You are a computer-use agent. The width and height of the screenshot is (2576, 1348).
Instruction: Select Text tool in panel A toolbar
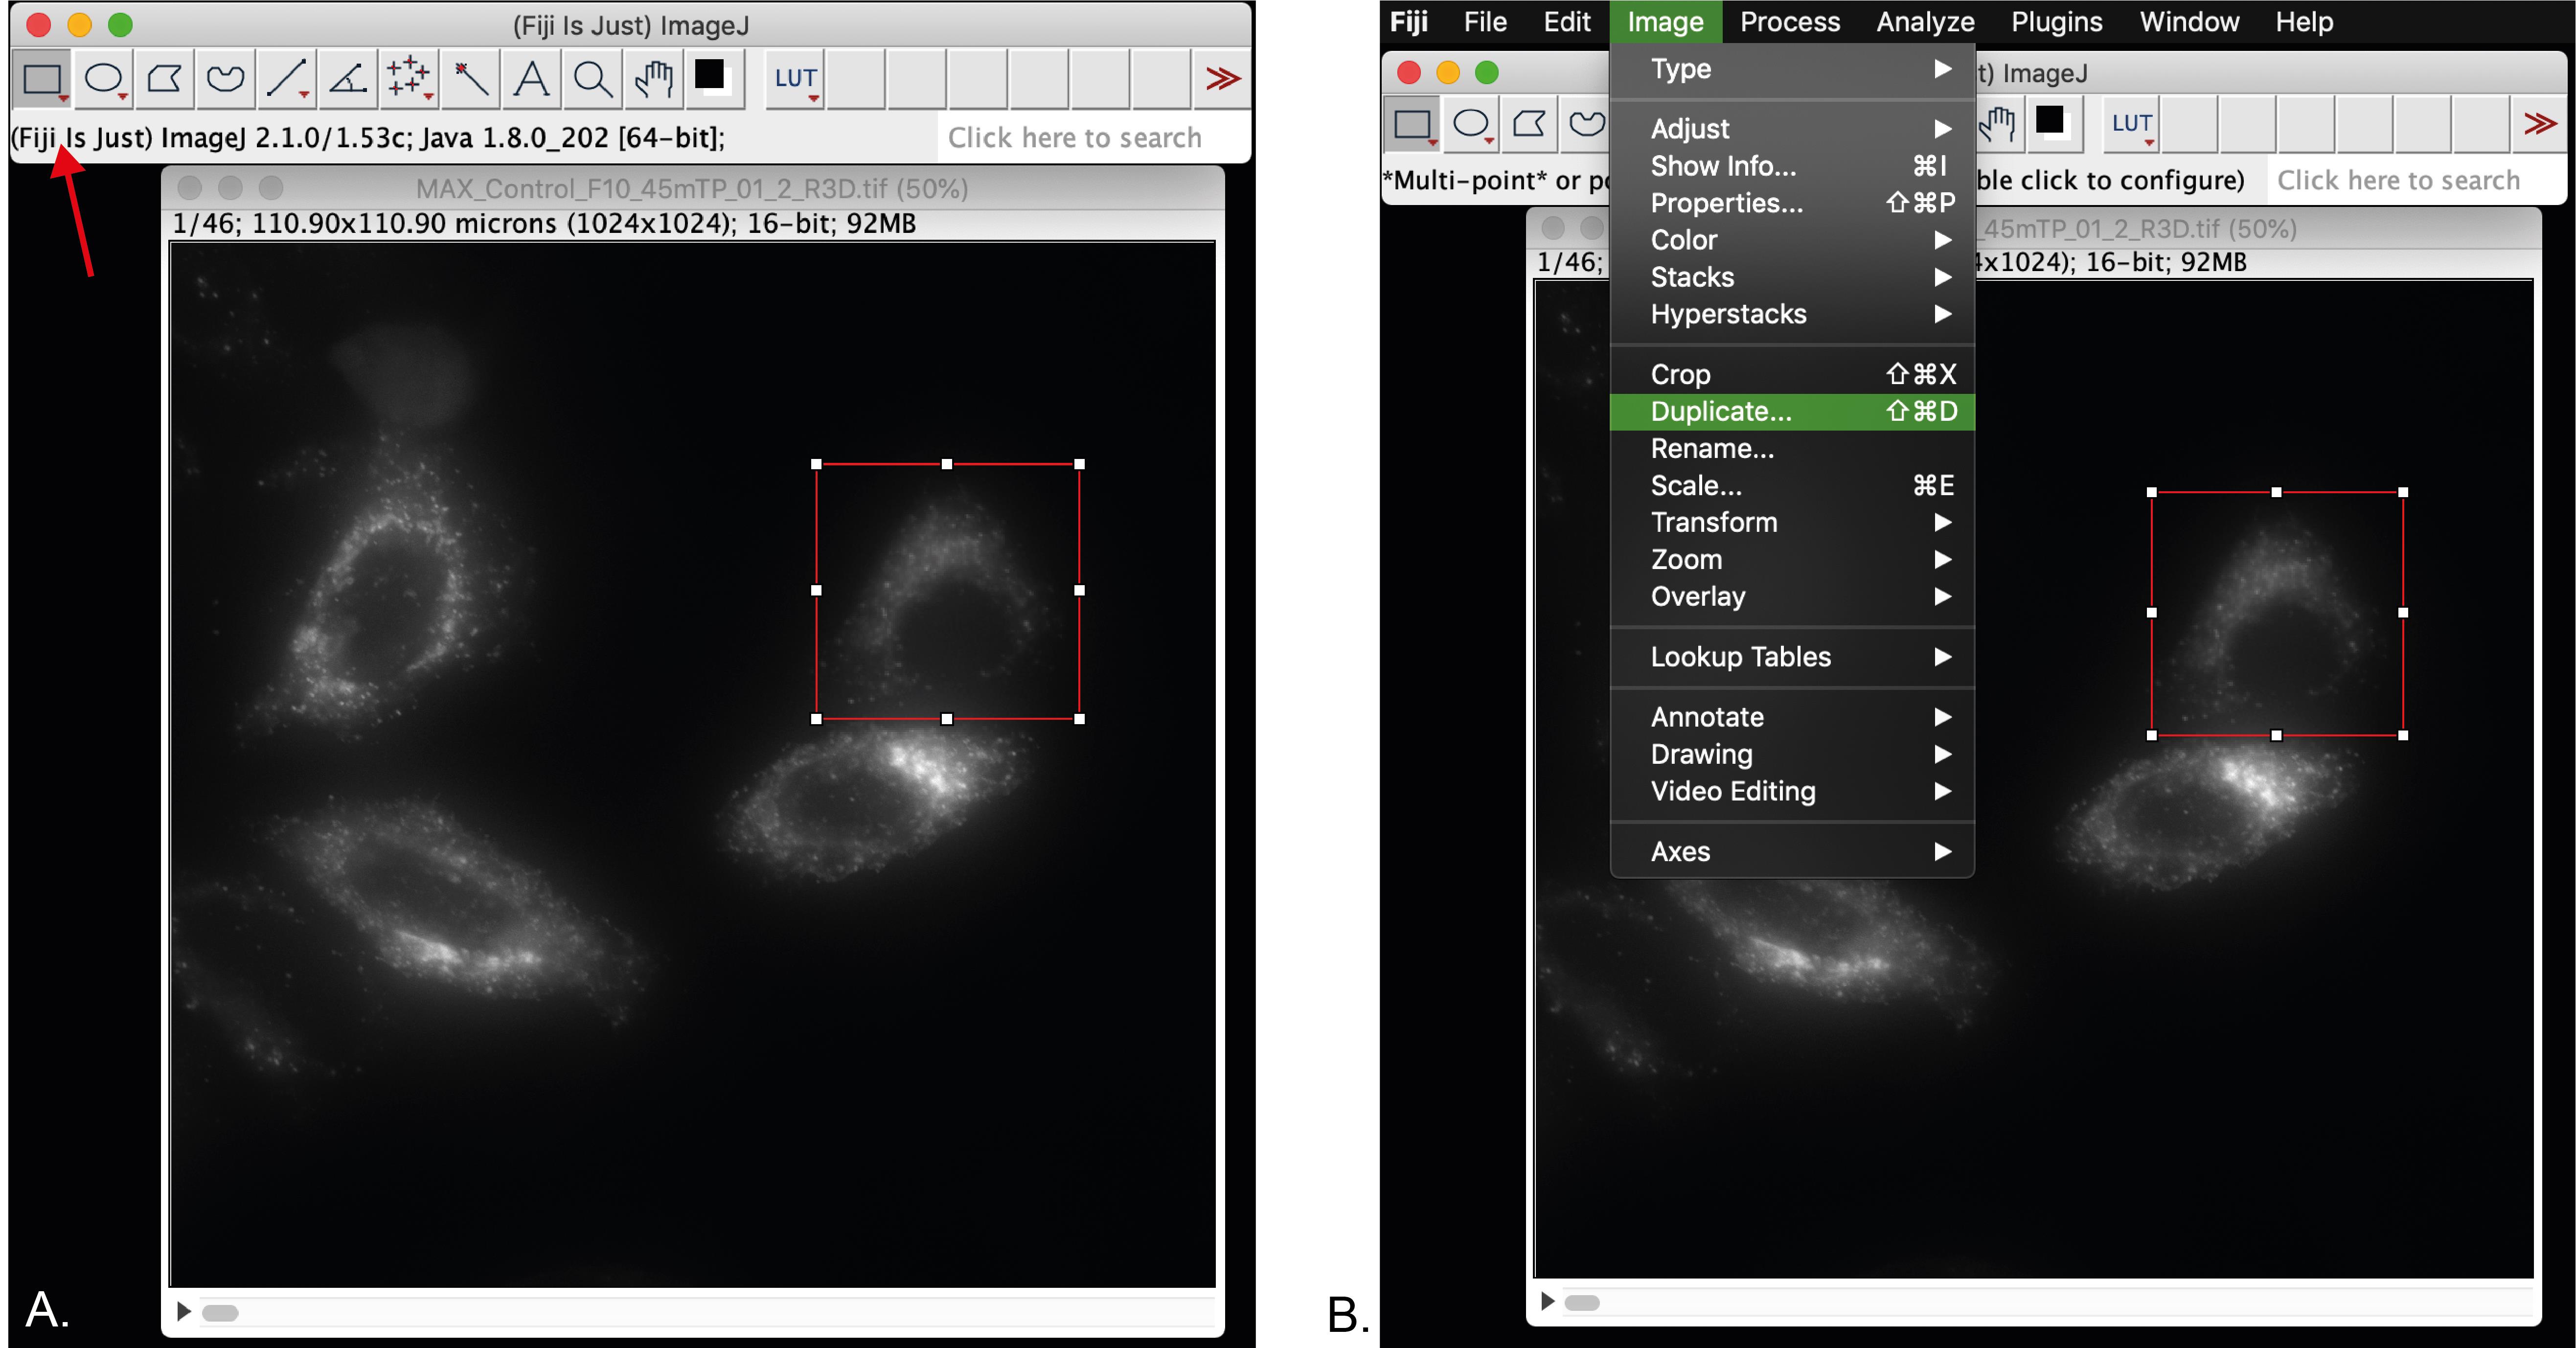pos(531,79)
